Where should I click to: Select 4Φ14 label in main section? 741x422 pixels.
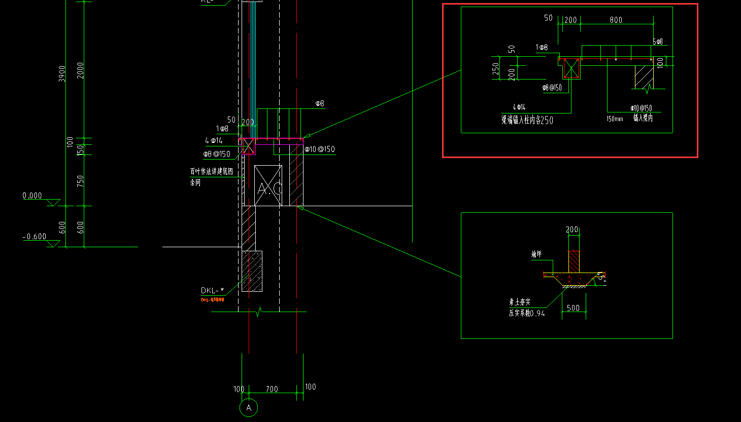(214, 140)
